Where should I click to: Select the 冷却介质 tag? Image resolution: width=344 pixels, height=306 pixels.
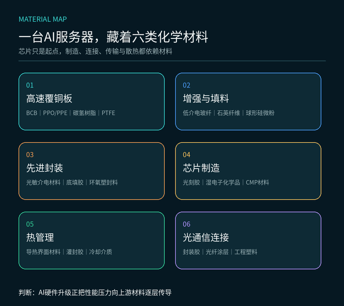[100, 252]
